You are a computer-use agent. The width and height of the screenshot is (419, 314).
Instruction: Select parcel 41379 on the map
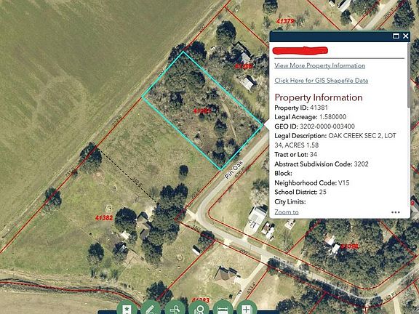285,21
